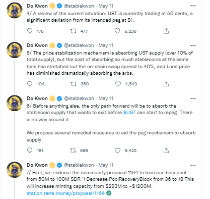Screen dimensions: 210x199
Task: Open station.terra.money/proposal/1164 link
Action: pyautogui.click(x=65, y=193)
